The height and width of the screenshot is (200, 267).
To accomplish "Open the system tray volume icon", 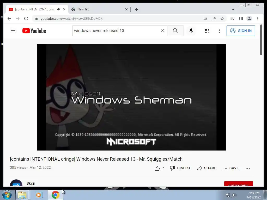I will [x=234, y=195].
